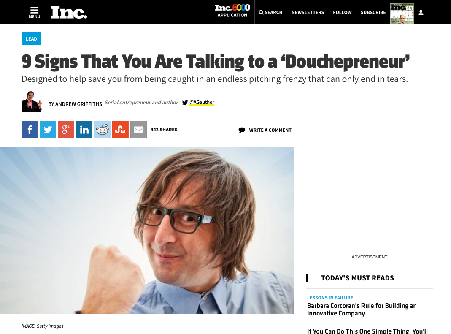Share article on LinkedIn
The height and width of the screenshot is (334, 451).
tap(84, 130)
